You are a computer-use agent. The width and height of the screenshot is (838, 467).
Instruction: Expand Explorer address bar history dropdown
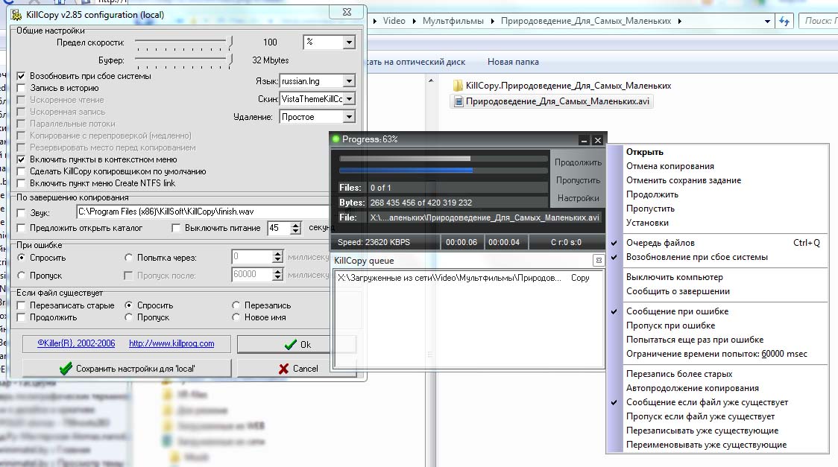(x=767, y=22)
